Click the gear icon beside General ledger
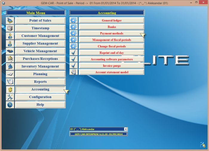The width and height of the screenshot is (209, 151). coord(73,20)
